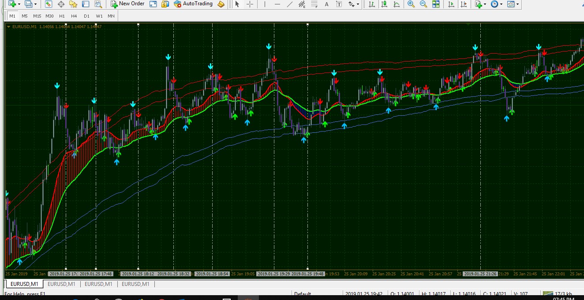Viewport: 584px width, 300px height.
Task: Click the Zoom Out magnifier icon
Action: coord(423,4)
